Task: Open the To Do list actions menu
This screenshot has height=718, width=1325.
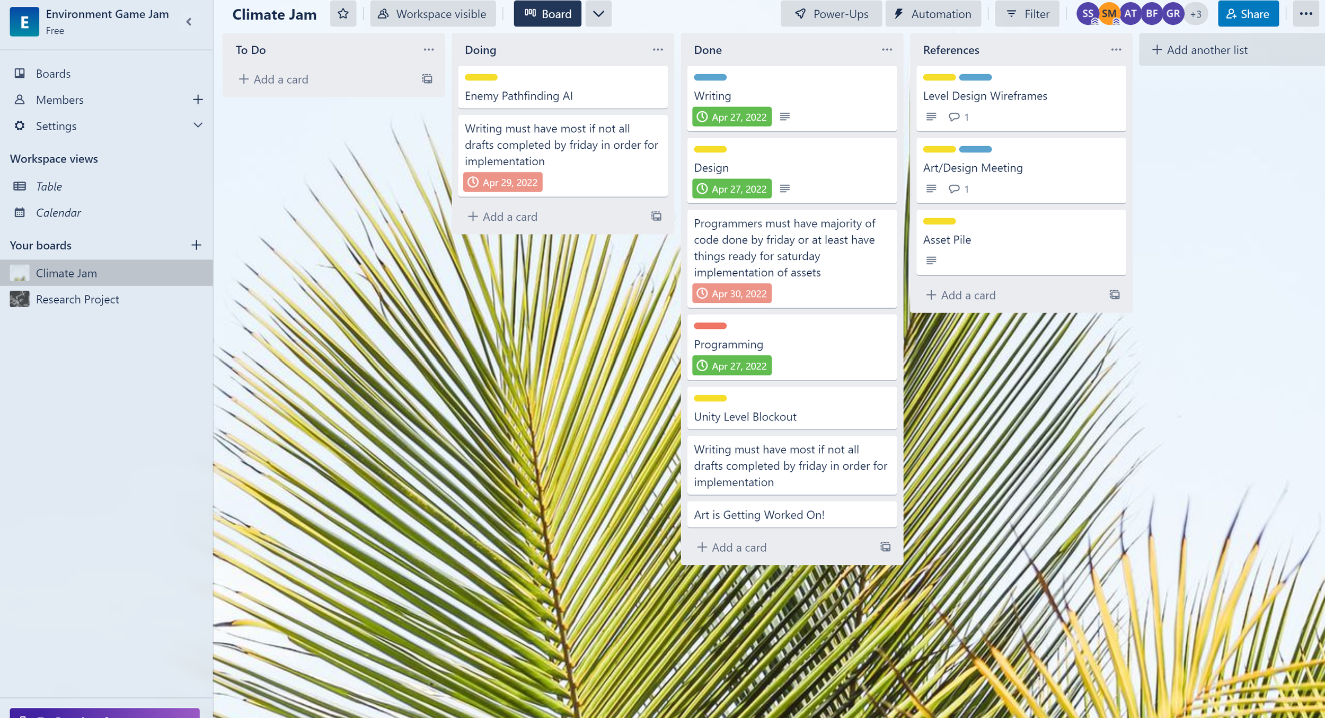Action: pyautogui.click(x=428, y=50)
